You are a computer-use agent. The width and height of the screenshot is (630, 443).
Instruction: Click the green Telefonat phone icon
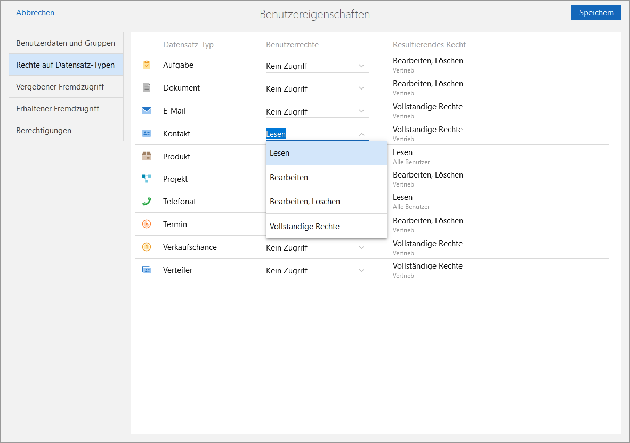pyautogui.click(x=147, y=202)
